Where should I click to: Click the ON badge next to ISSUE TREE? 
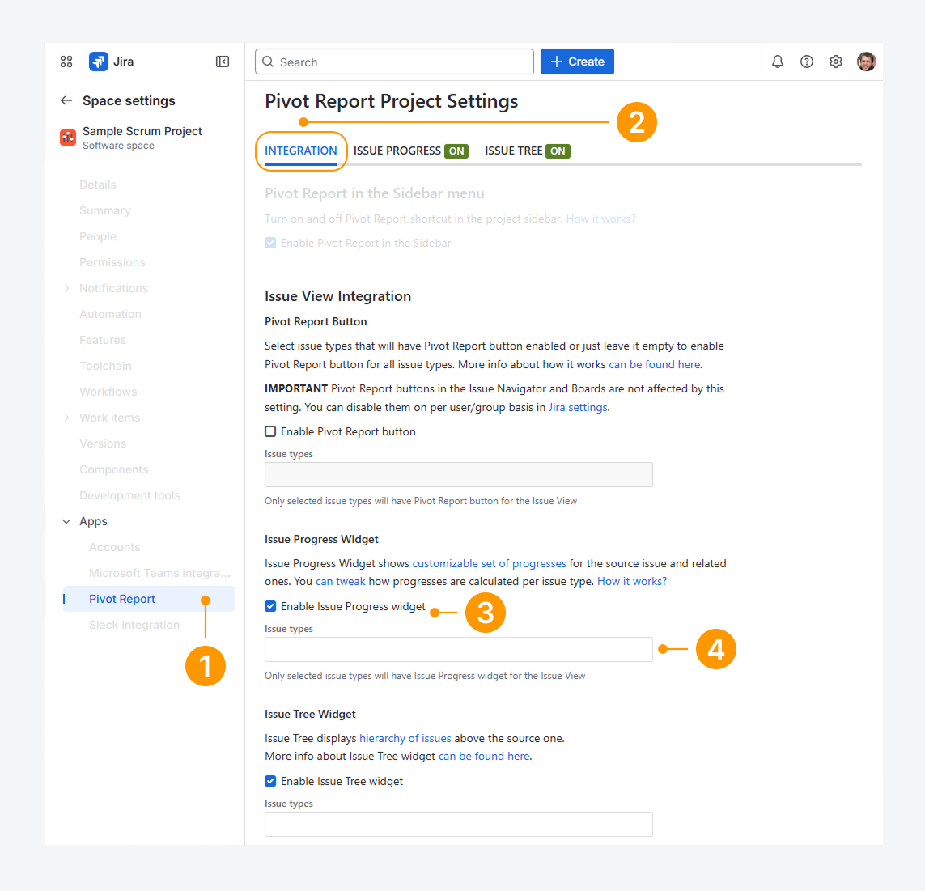click(x=558, y=151)
